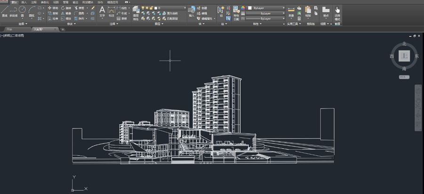Click the Match Properties (特性匹配) icon
Image resolution: width=424 pixels, height=194 pixels.
pos(236,14)
